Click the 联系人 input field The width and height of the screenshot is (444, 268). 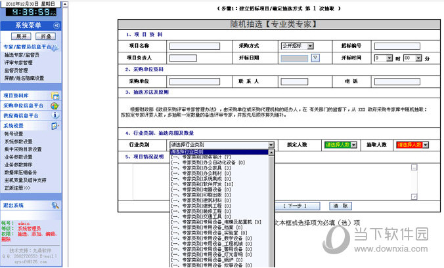coord(294,82)
